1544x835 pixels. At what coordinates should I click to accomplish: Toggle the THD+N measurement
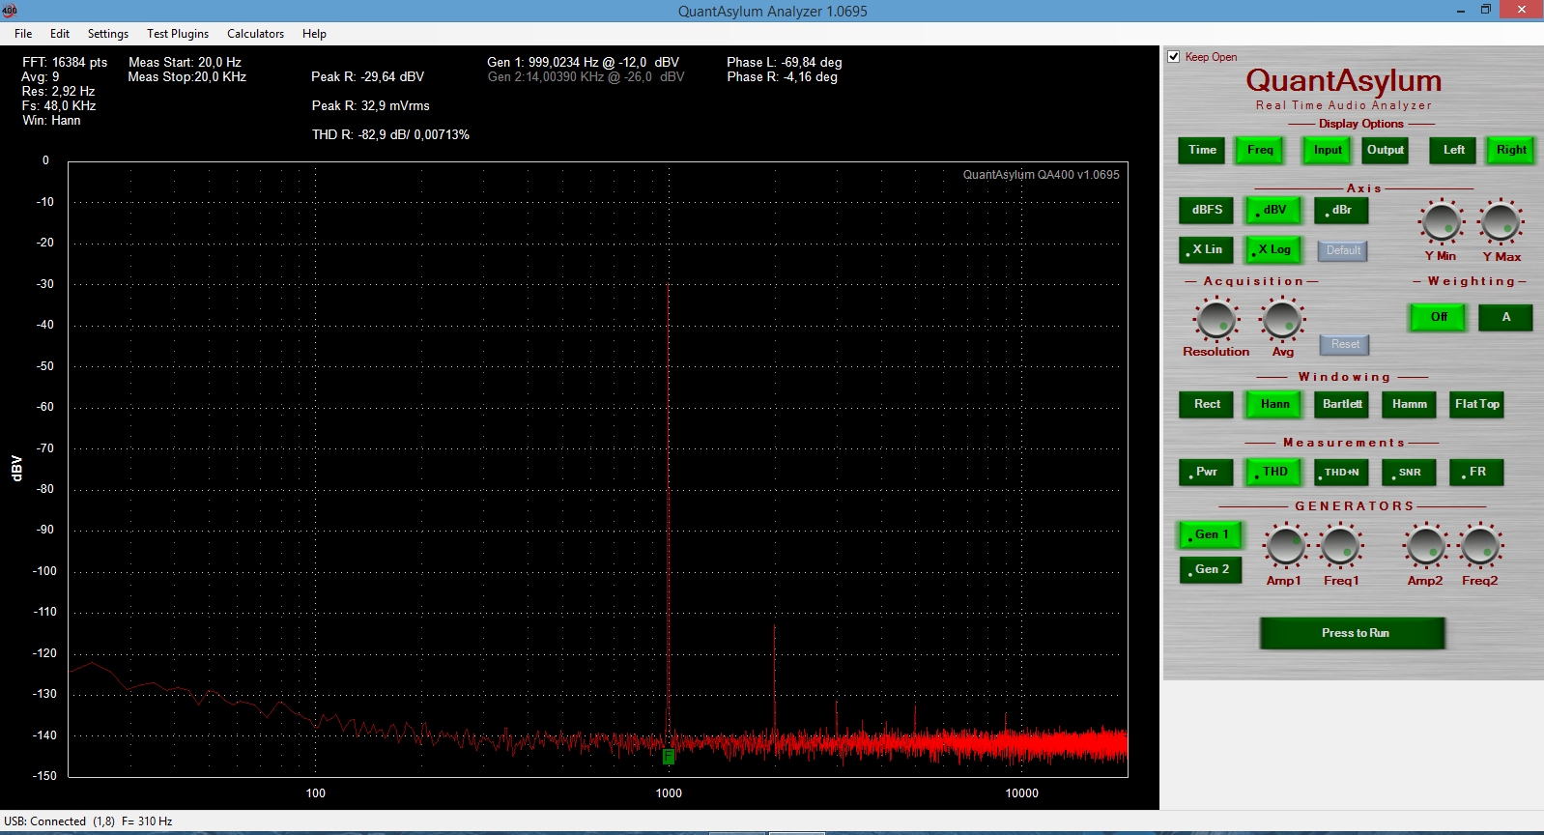pyautogui.click(x=1342, y=472)
